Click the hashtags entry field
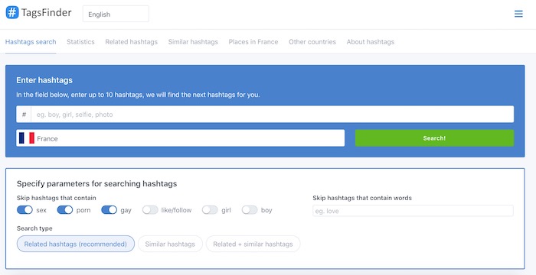Screen dimensions: 536x275 pyautogui.click(x=273, y=115)
